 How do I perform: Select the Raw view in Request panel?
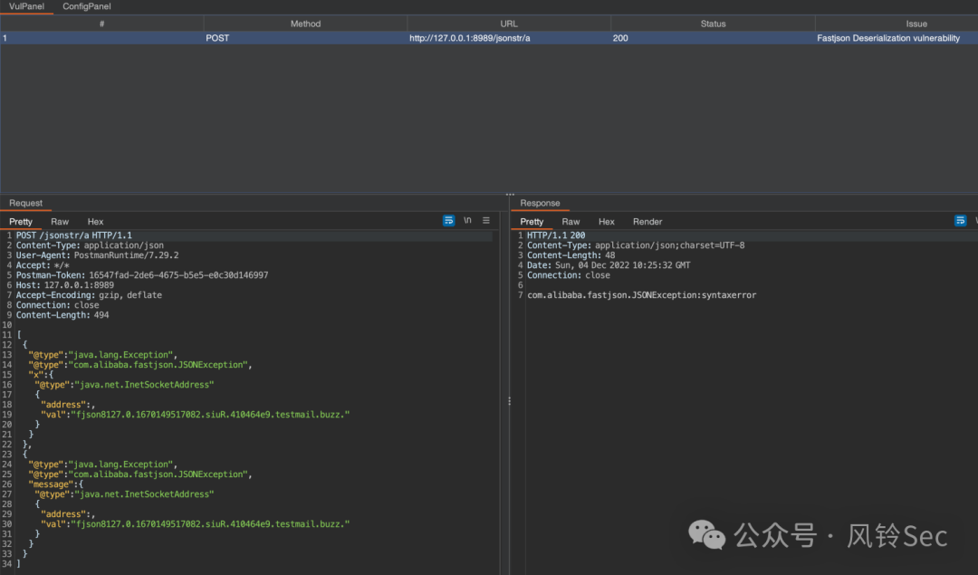click(60, 221)
